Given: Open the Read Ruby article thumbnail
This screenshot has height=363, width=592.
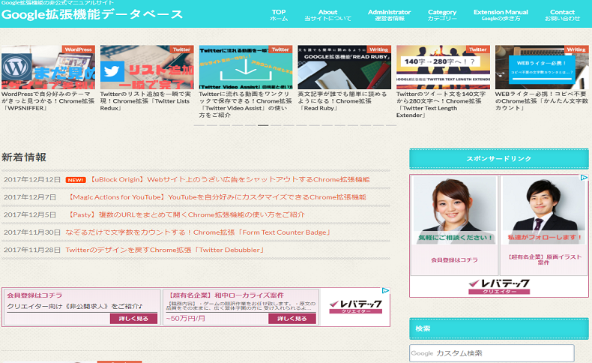Looking at the screenshot, I should tap(344, 67).
